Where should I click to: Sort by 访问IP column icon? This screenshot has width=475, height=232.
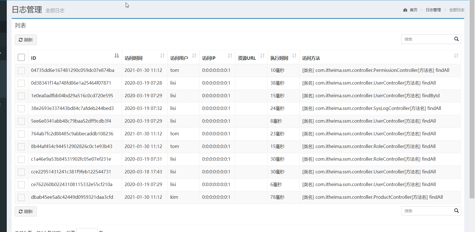pyautogui.click(x=230, y=56)
